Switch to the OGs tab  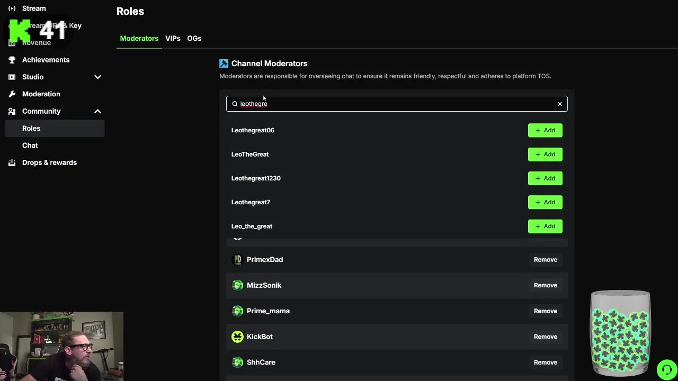click(194, 39)
